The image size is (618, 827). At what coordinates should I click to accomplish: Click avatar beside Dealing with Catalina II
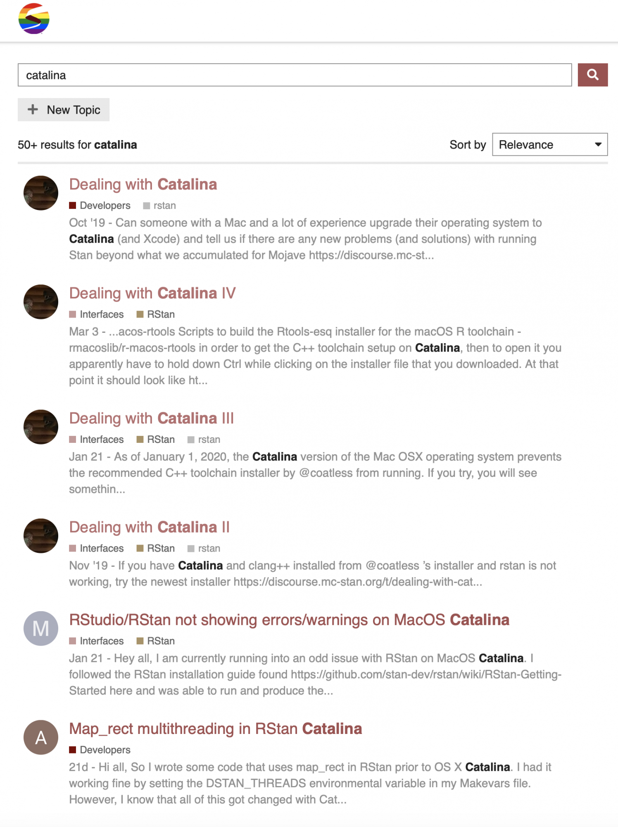pos(40,536)
